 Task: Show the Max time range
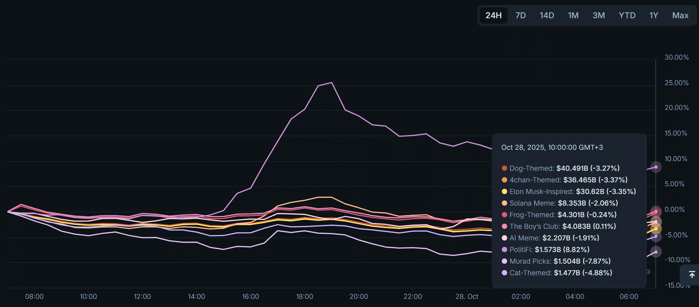680,15
